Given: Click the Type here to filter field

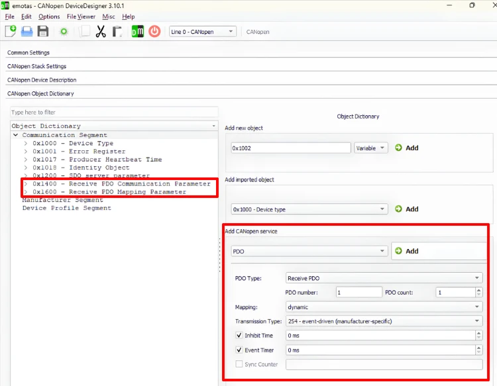Looking at the screenshot, I should pyautogui.click(x=115, y=112).
